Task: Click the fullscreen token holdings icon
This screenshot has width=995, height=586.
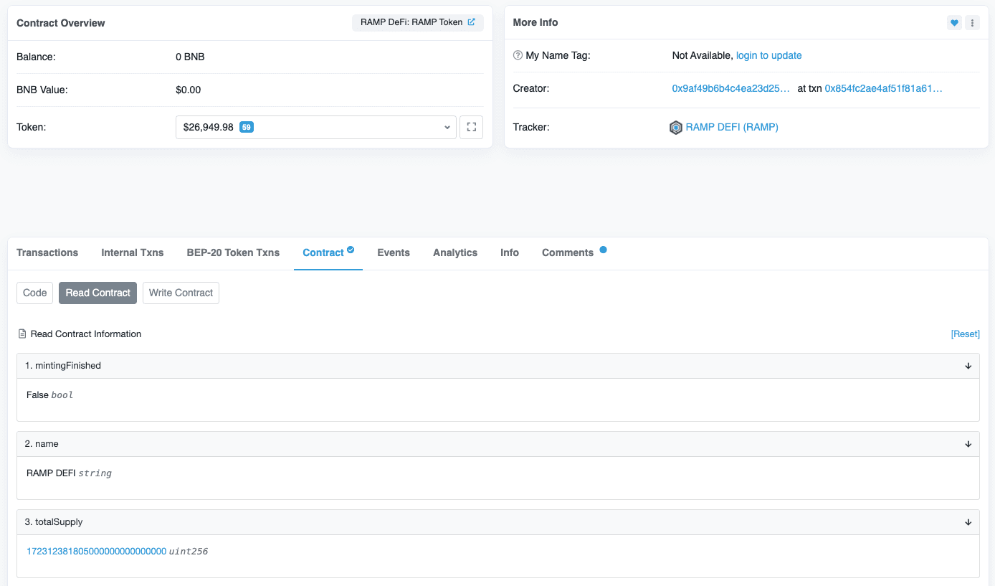Action: pyautogui.click(x=471, y=127)
